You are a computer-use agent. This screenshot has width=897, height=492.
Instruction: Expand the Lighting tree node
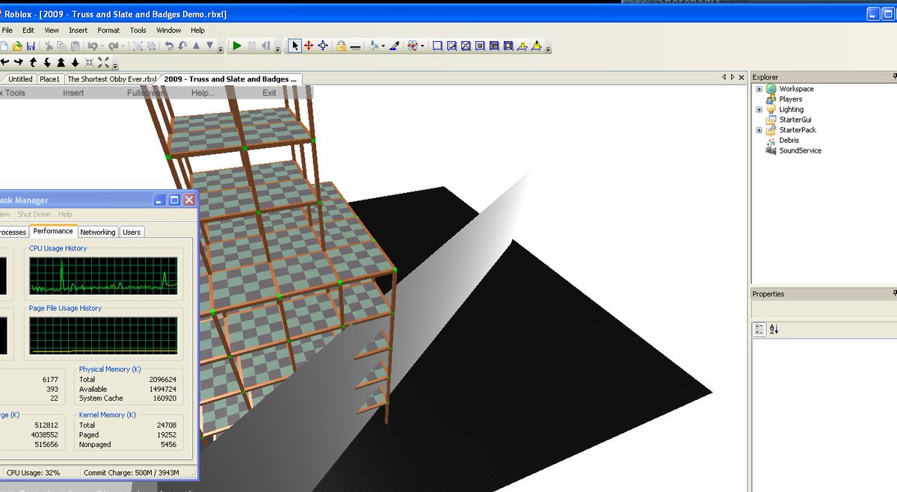759,109
